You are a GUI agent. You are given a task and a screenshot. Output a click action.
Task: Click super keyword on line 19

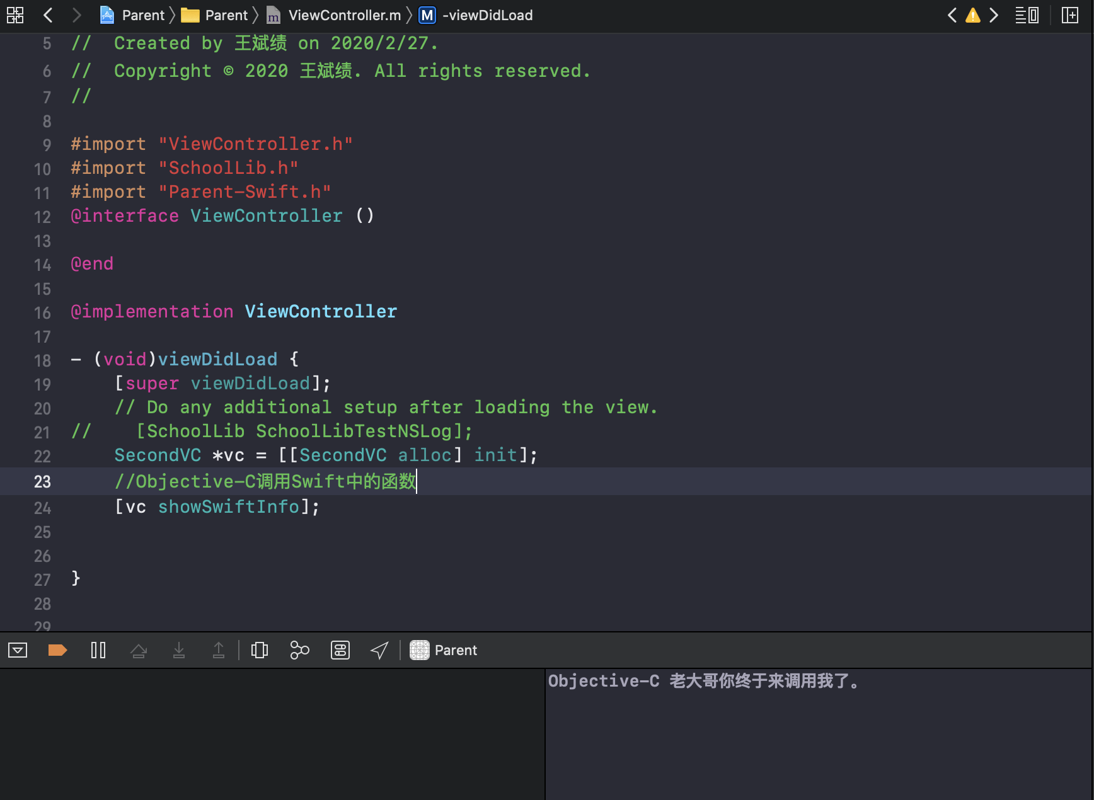[152, 384]
